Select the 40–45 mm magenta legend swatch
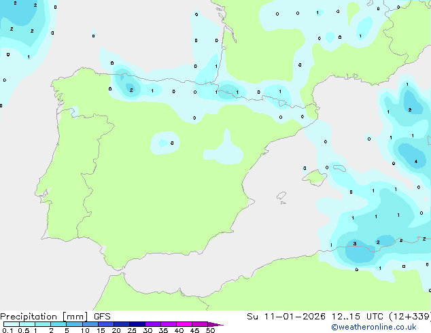431x333 pixels. pos(184,324)
